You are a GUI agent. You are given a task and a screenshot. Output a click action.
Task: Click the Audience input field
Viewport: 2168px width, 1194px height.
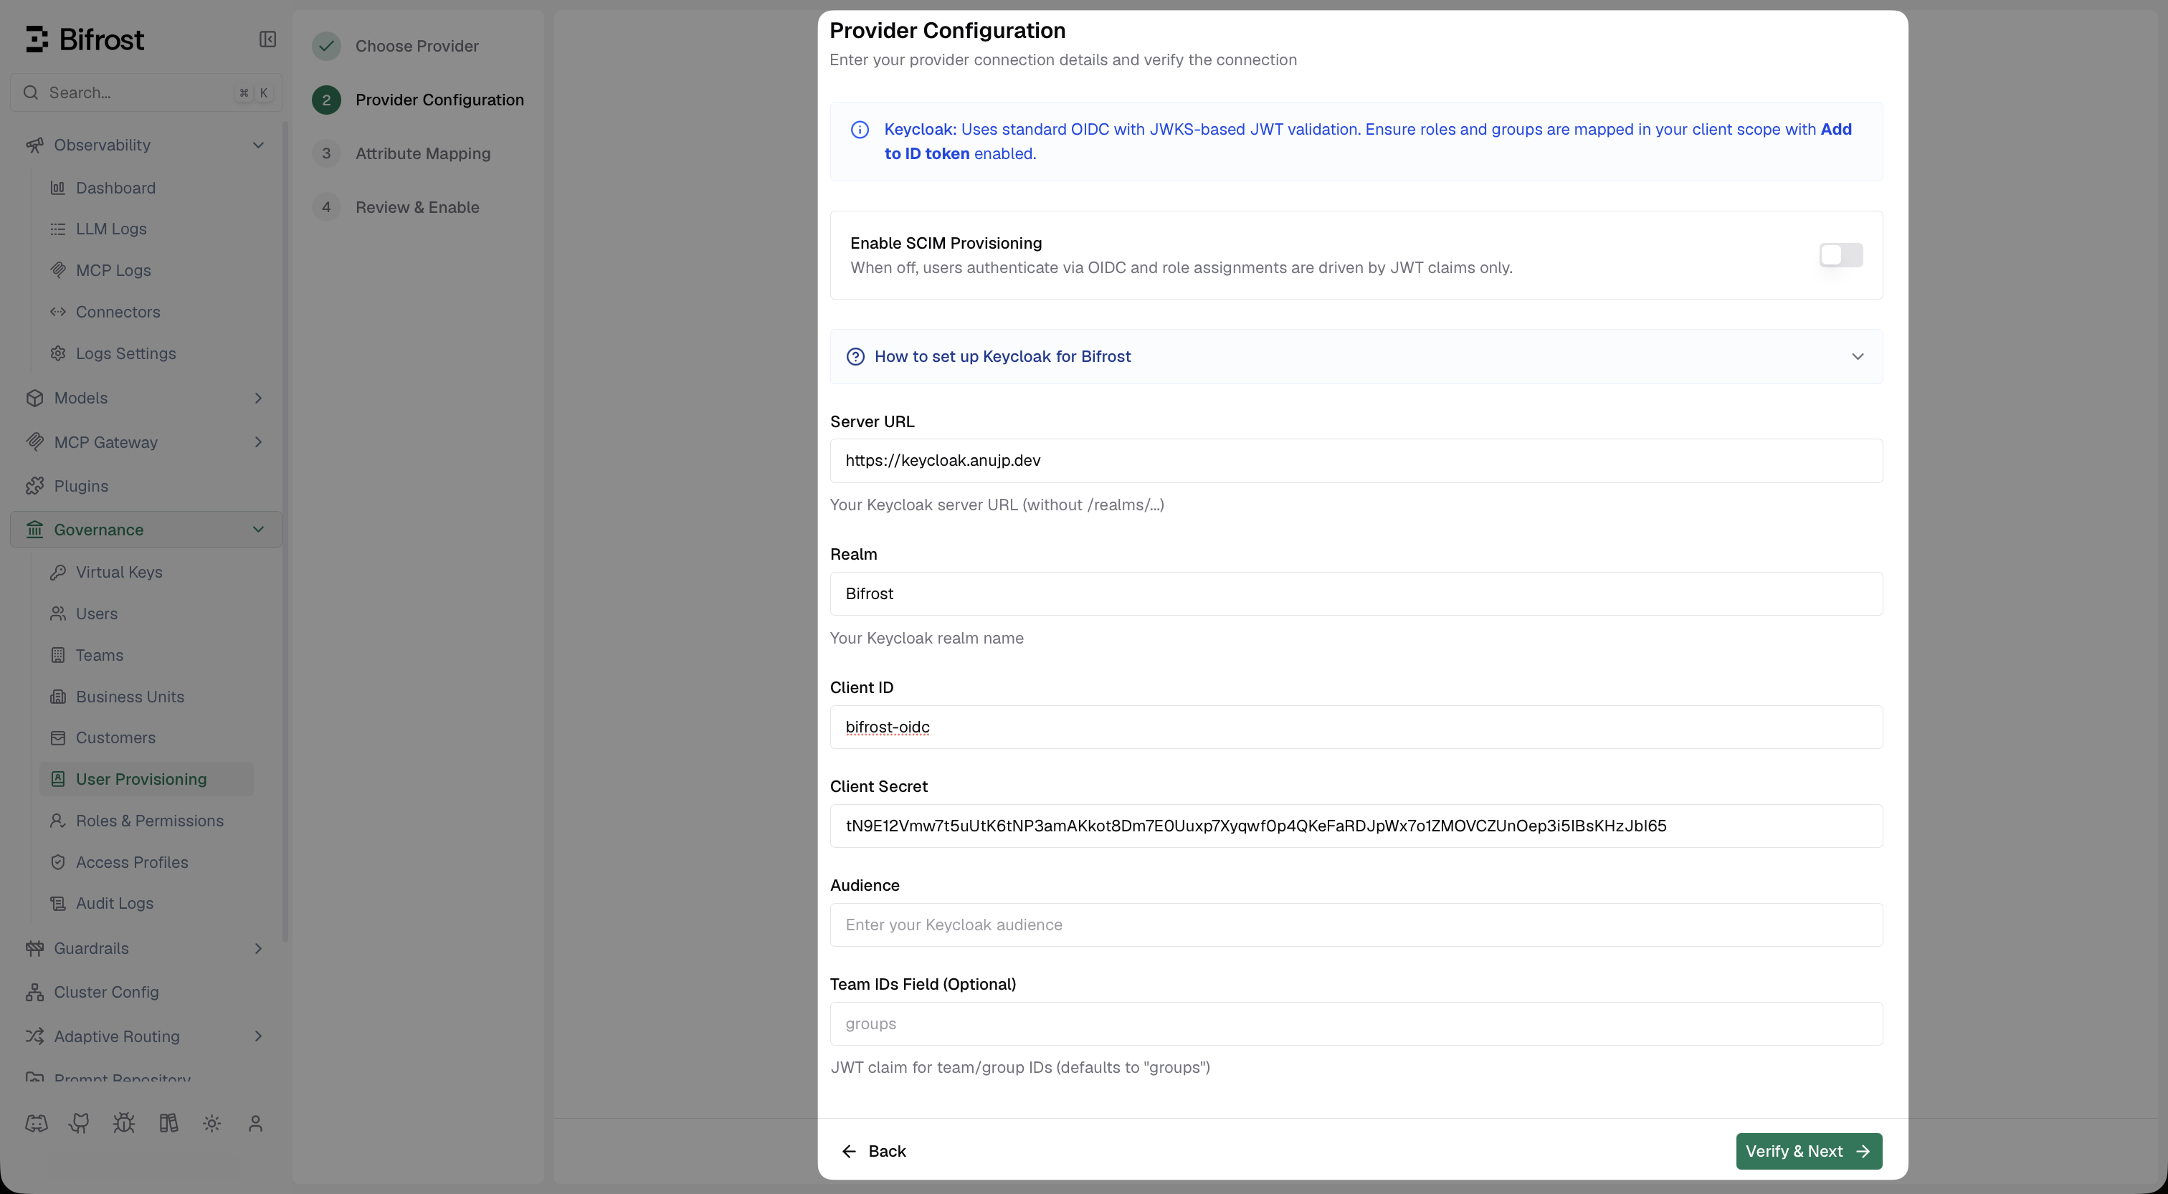[1356, 925]
